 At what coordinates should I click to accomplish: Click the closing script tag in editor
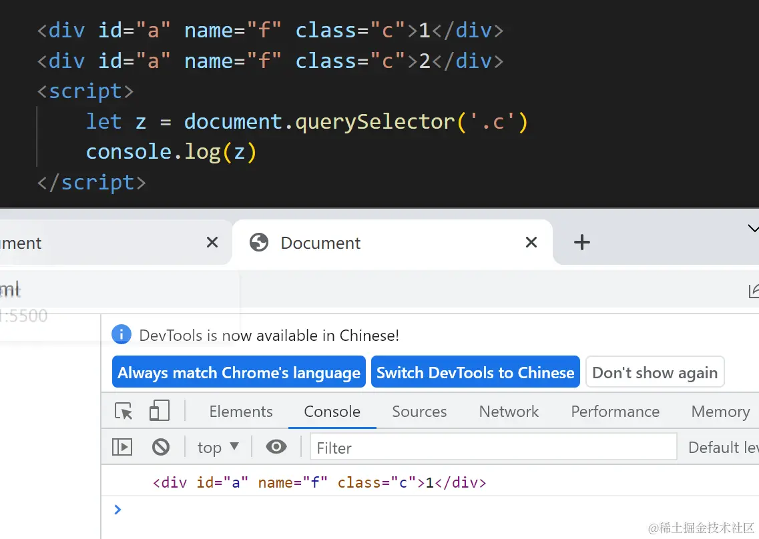[91, 182]
